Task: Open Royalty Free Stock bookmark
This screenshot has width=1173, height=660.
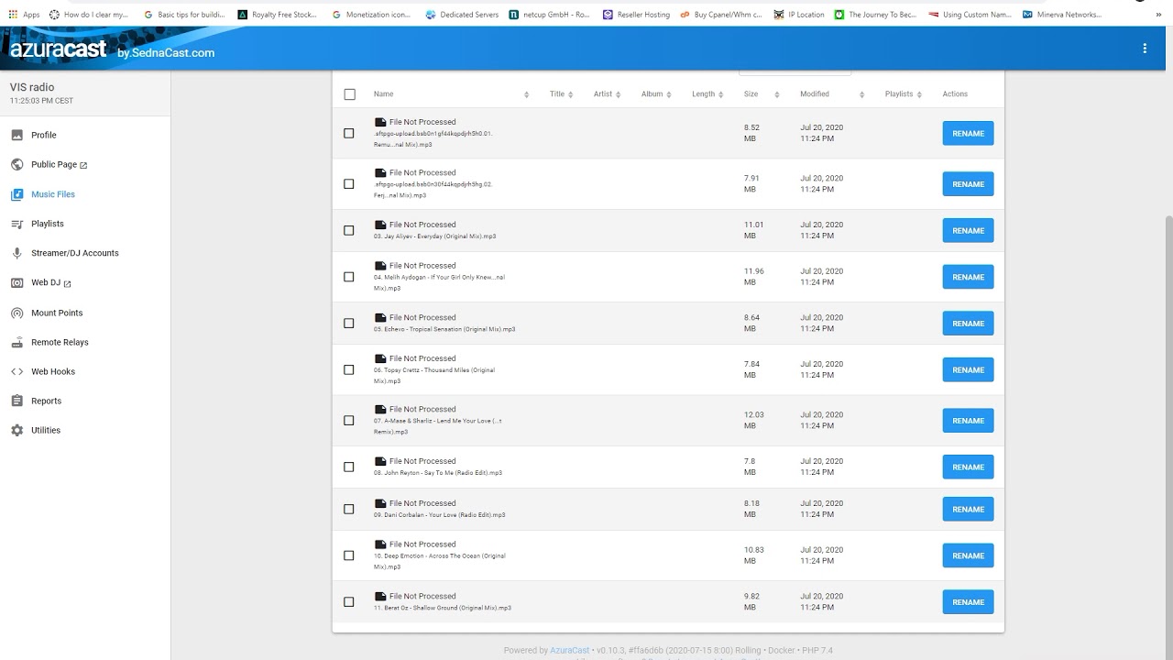Action: tap(278, 15)
